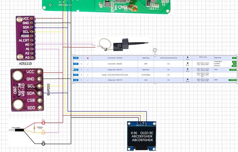Click the check mark in row 3 of the table
The width and height of the screenshot is (238, 152).
pos(88,70)
